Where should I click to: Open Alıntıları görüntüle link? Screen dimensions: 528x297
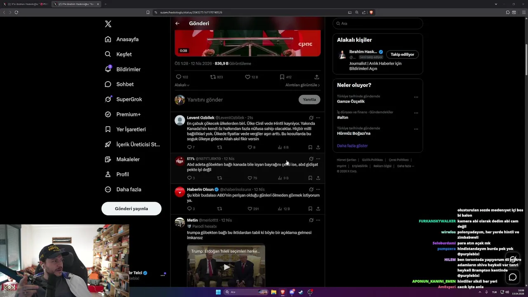click(302, 85)
